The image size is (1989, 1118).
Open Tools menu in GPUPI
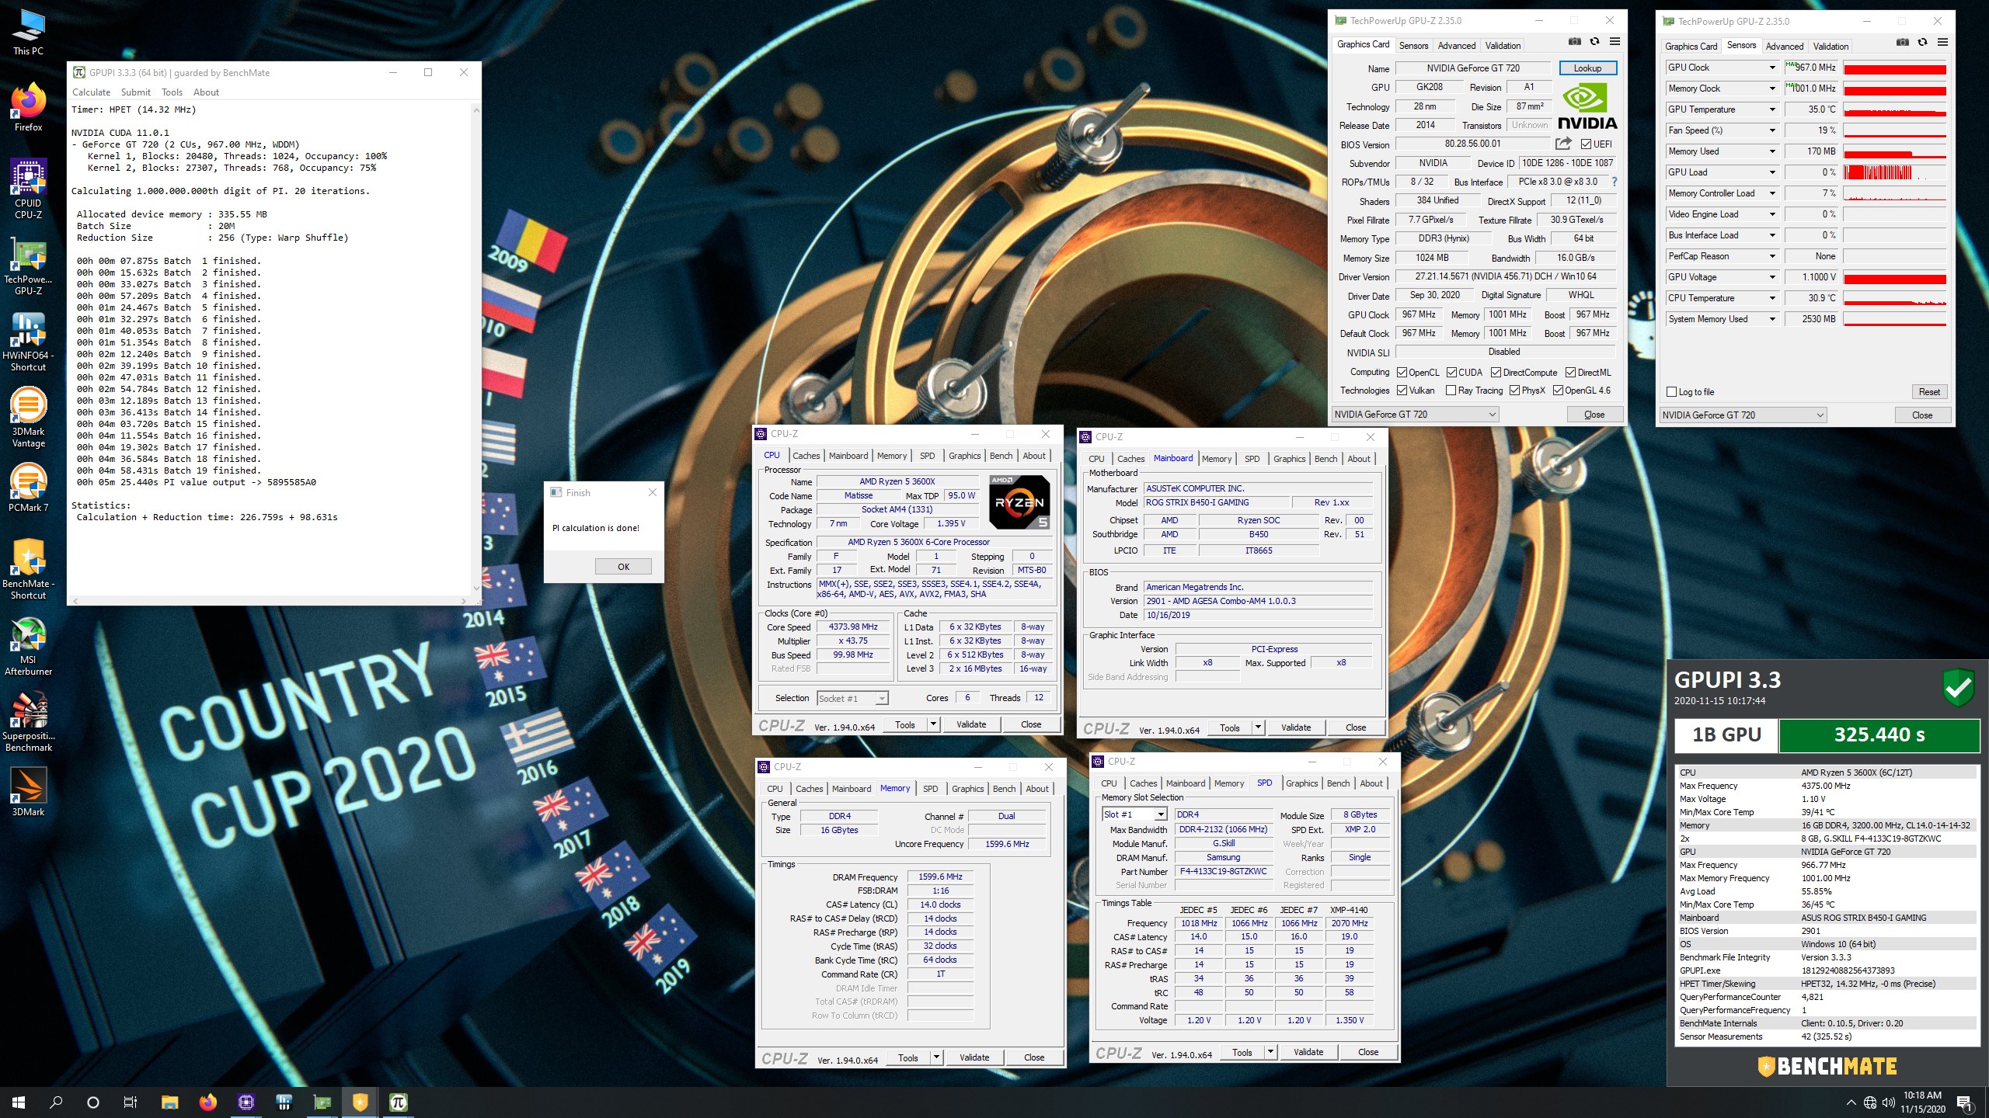click(172, 92)
